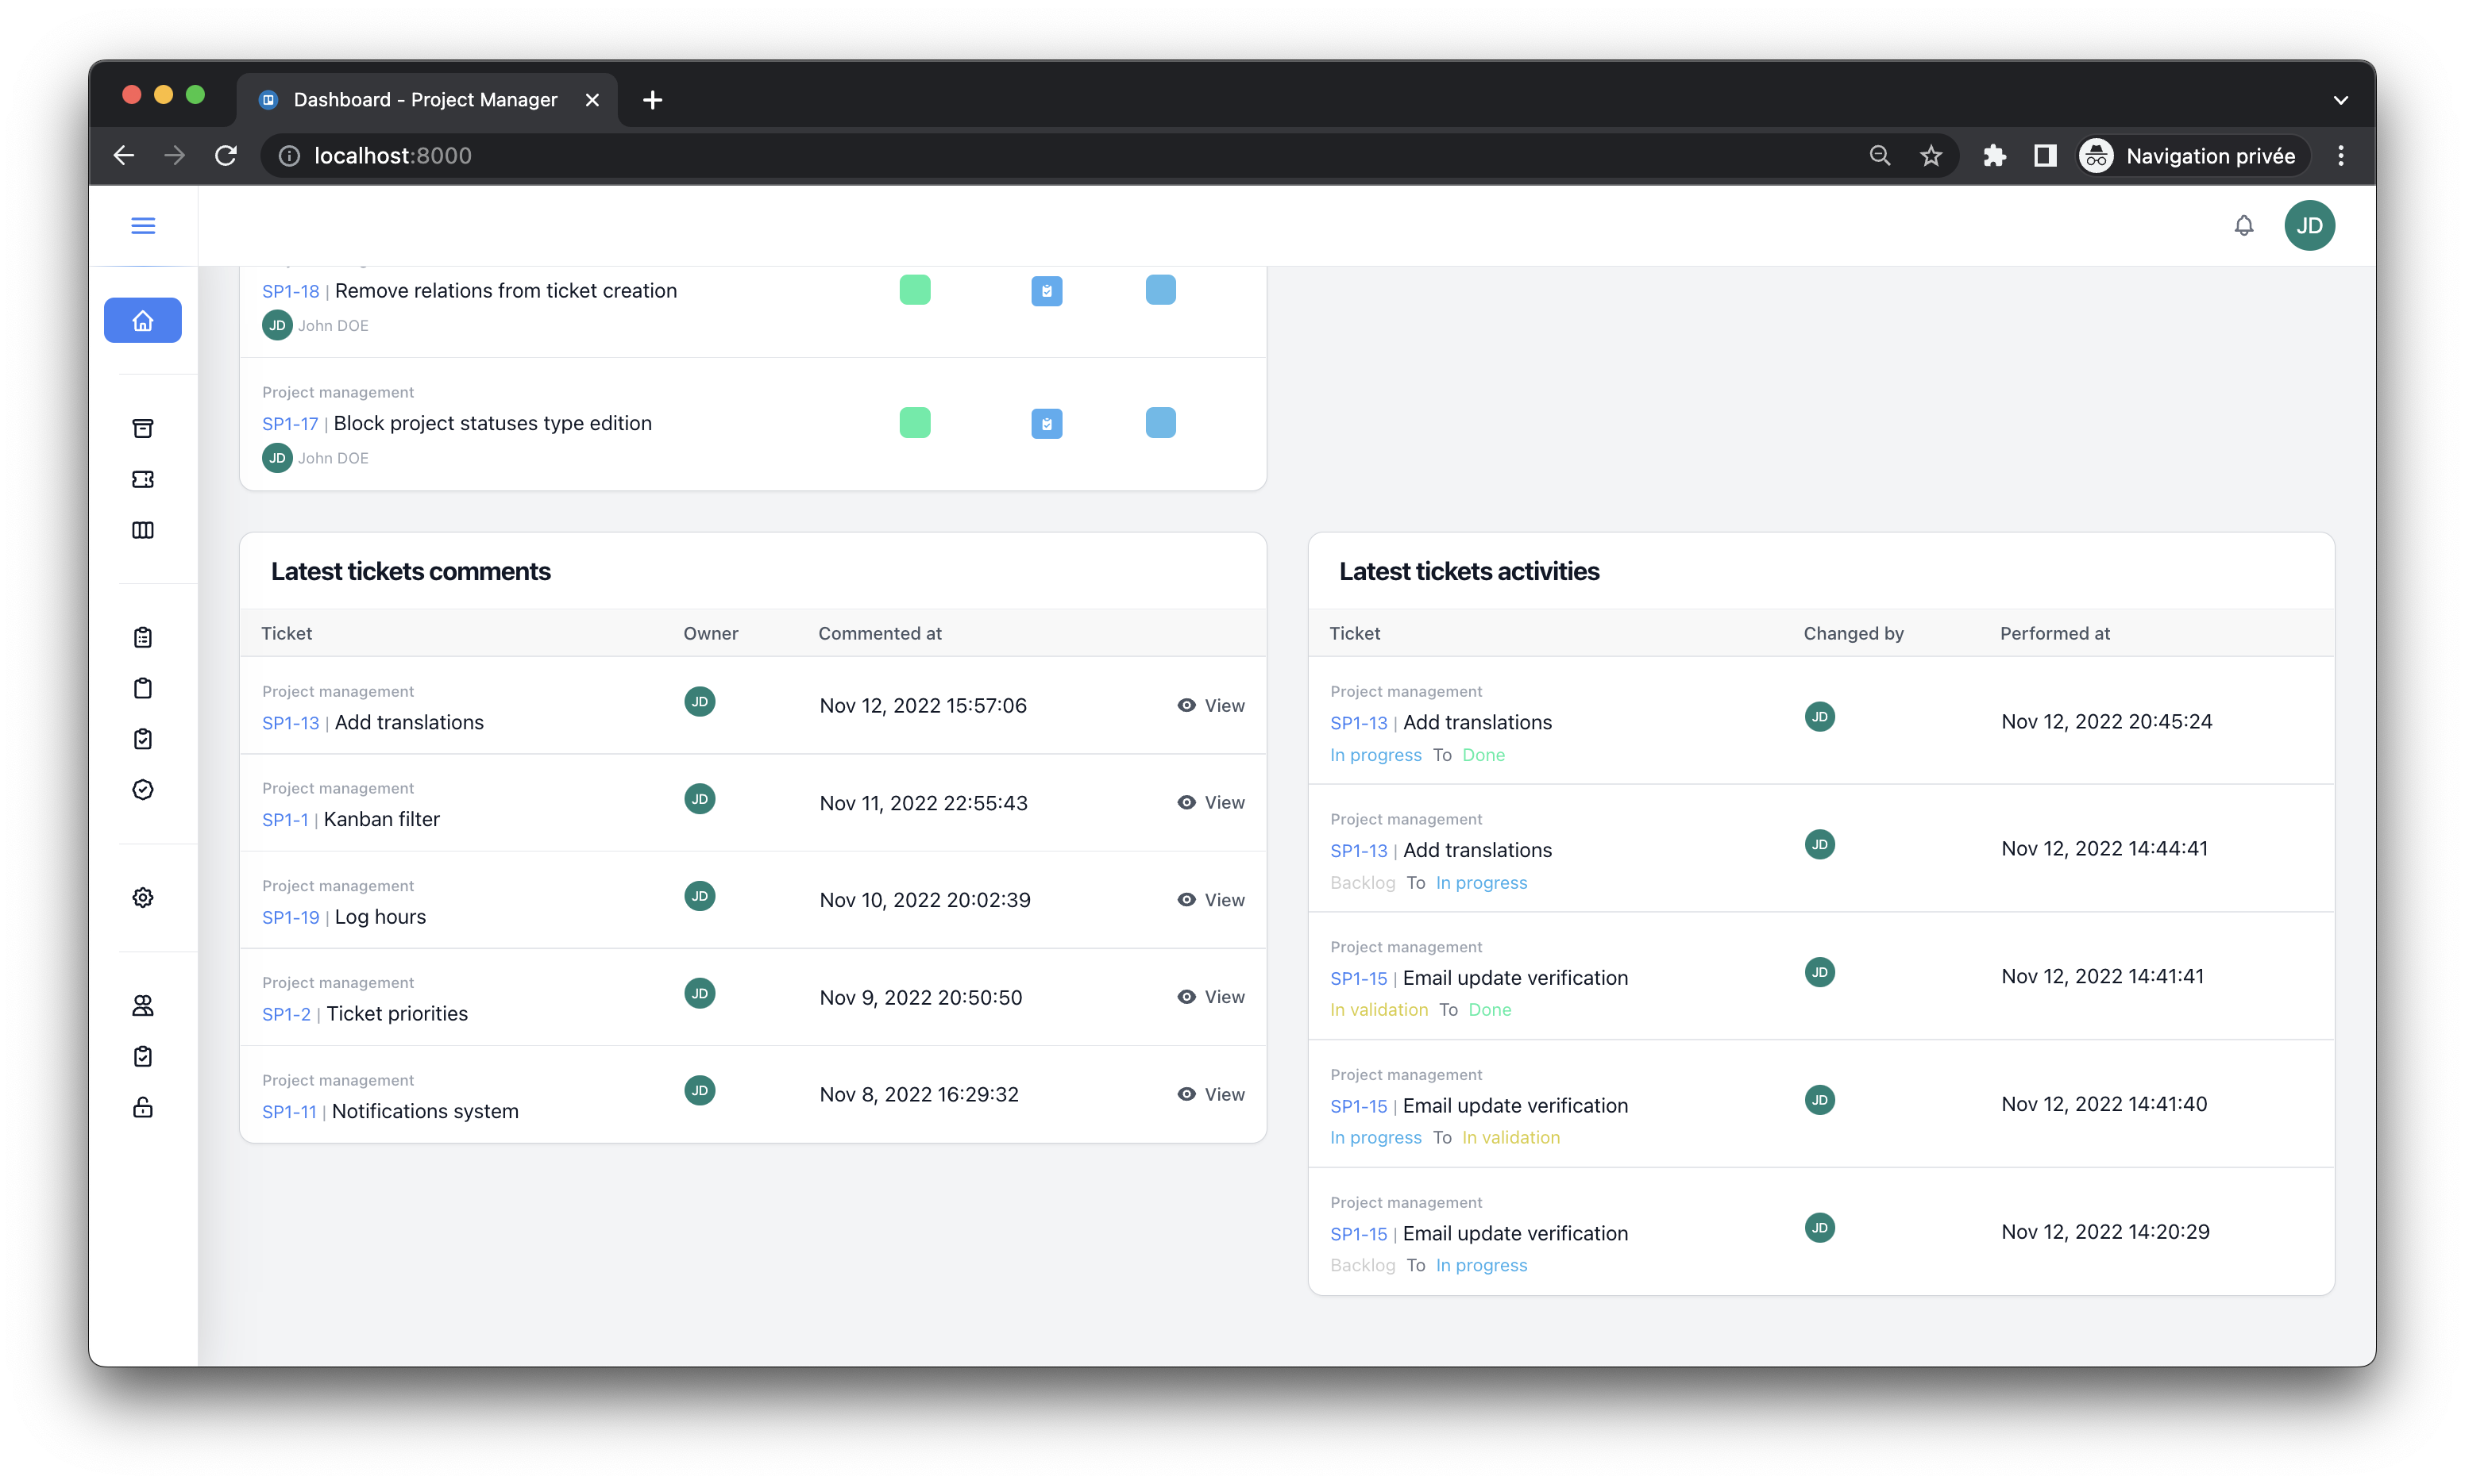The width and height of the screenshot is (2465, 1484).
Task: Open the tickets sidebar icon
Action: point(143,479)
